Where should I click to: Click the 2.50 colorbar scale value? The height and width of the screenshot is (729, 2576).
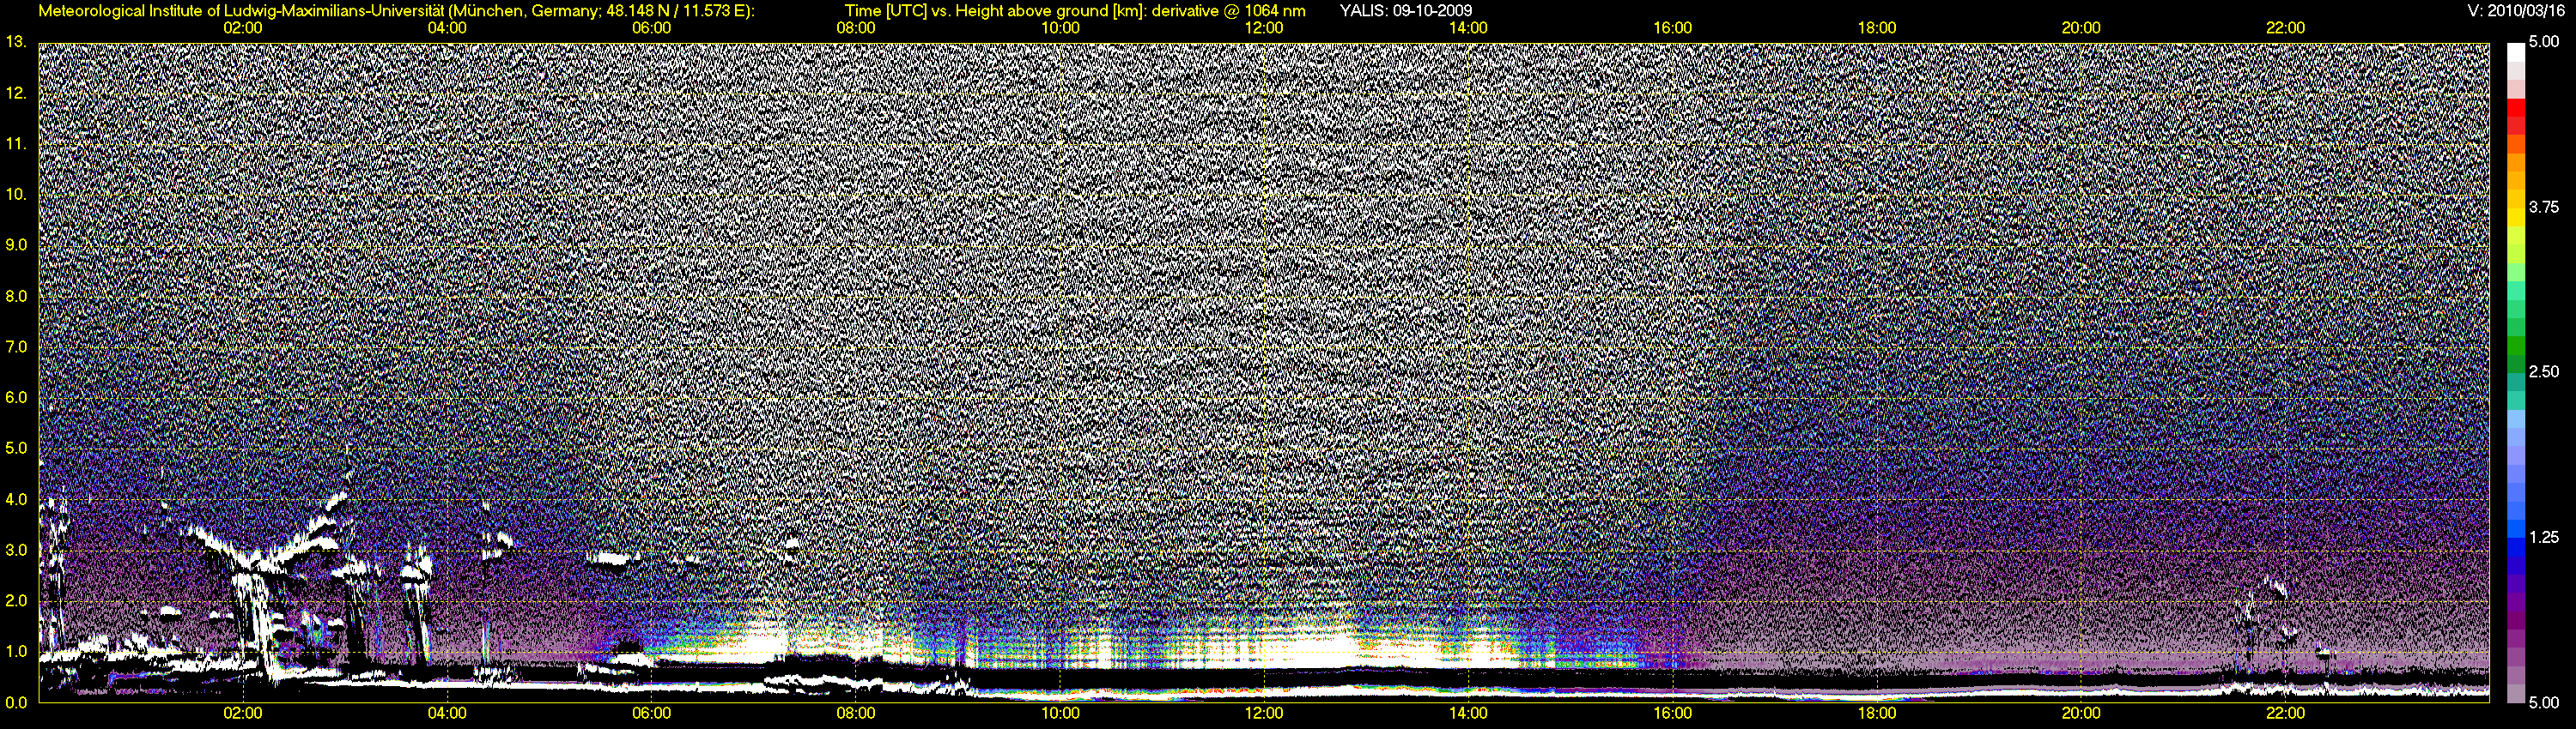click(2544, 371)
